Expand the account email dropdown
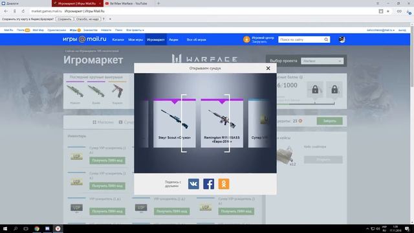Viewport: 414px width, 233px height. [380, 30]
